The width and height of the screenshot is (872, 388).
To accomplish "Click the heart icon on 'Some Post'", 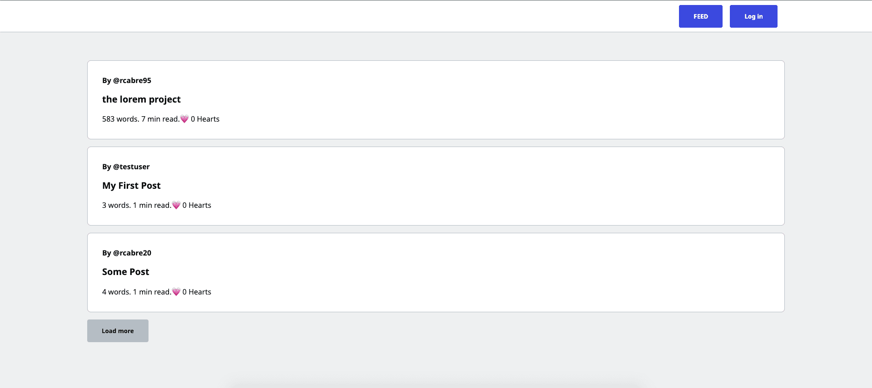I will pyautogui.click(x=176, y=292).
